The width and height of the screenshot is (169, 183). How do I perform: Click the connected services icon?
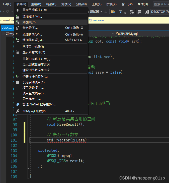pyautogui.click(x=18, y=77)
